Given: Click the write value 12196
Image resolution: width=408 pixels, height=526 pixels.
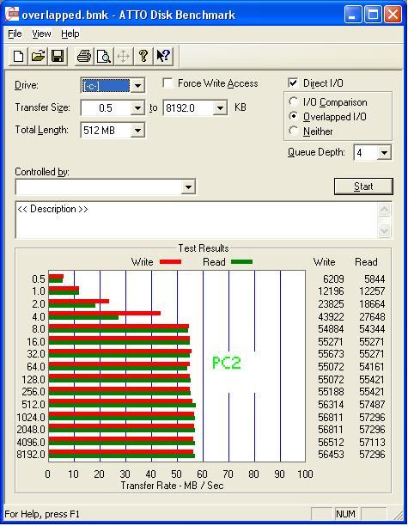Looking at the screenshot, I should (x=331, y=291).
